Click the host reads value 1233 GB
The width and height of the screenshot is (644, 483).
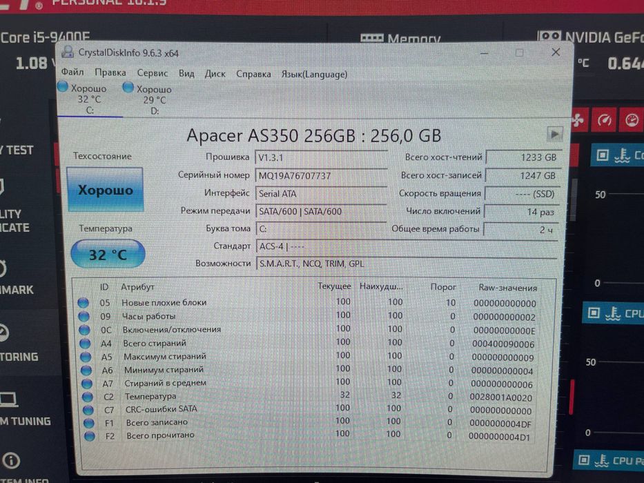point(523,157)
